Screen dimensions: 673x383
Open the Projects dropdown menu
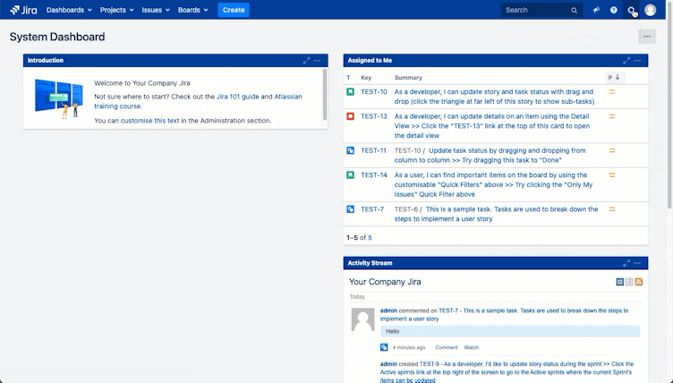point(116,10)
